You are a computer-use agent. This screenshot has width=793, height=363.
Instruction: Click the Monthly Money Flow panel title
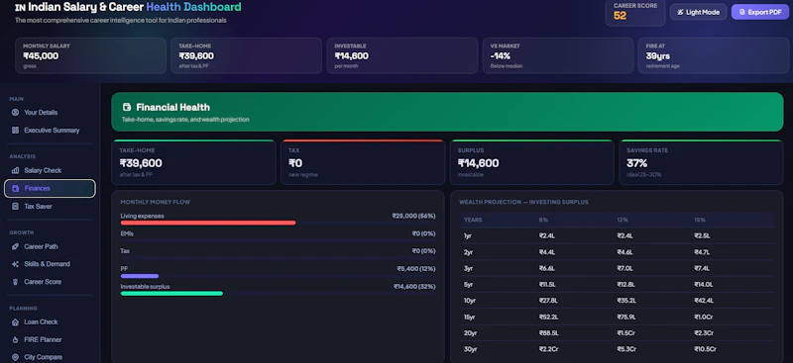[x=156, y=202]
